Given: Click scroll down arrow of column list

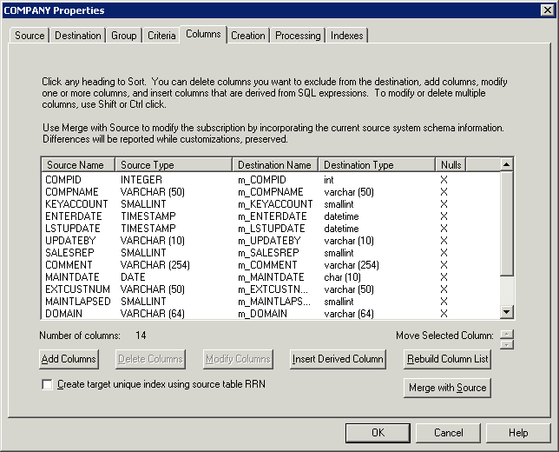Looking at the screenshot, I should click(x=508, y=312).
